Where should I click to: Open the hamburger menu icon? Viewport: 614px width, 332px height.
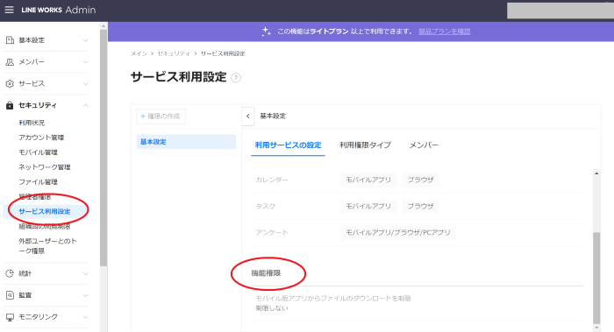click(9, 10)
